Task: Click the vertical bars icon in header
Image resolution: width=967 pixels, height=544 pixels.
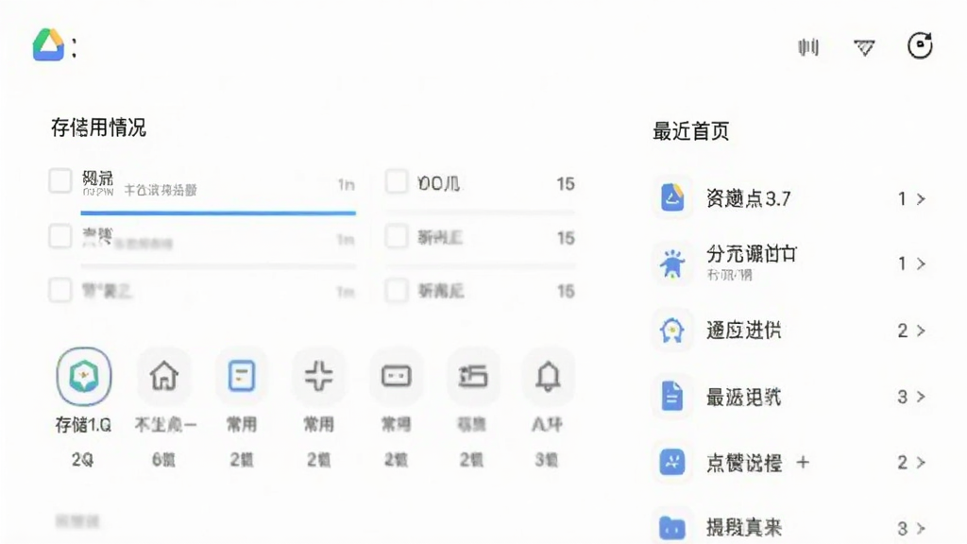Action: coord(808,47)
